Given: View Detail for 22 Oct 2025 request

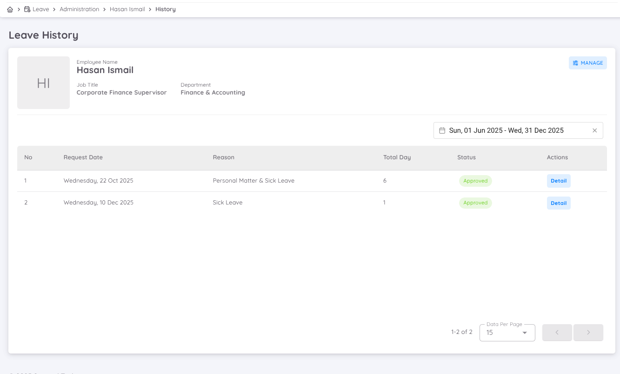Looking at the screenshot, I should [x=558, y=181].
